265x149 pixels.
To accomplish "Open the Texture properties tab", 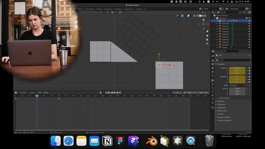I will click(x=212, y=108).
